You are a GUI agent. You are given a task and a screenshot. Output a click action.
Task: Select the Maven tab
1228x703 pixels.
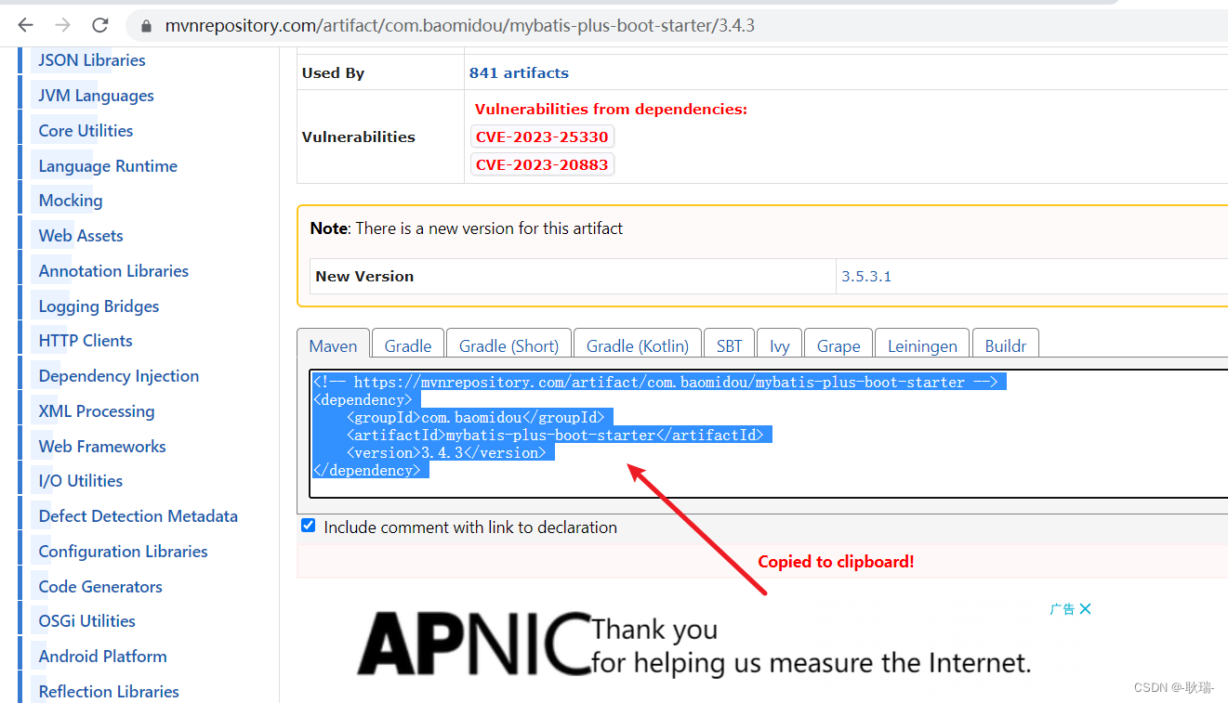coord(333,345)
